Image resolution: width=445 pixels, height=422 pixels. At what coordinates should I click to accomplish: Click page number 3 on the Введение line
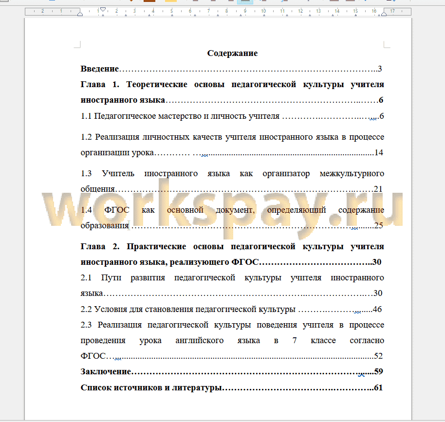(380, 69)
